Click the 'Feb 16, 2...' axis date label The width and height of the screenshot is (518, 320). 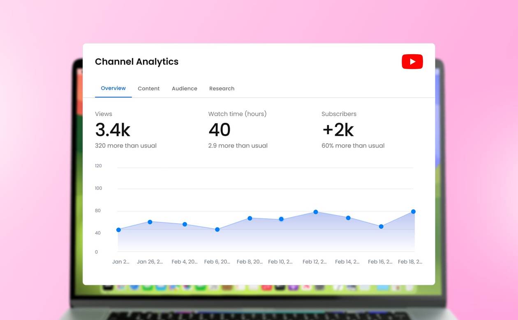pyautogui.click(x=380, y=262)
